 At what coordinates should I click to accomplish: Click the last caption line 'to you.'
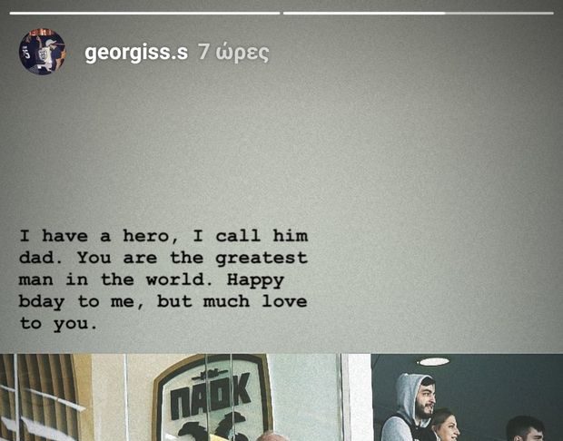pyautogui.click(x=58, y=324)
